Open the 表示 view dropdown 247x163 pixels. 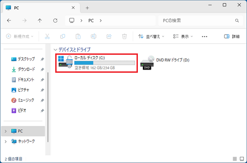(x=183, y=36)
